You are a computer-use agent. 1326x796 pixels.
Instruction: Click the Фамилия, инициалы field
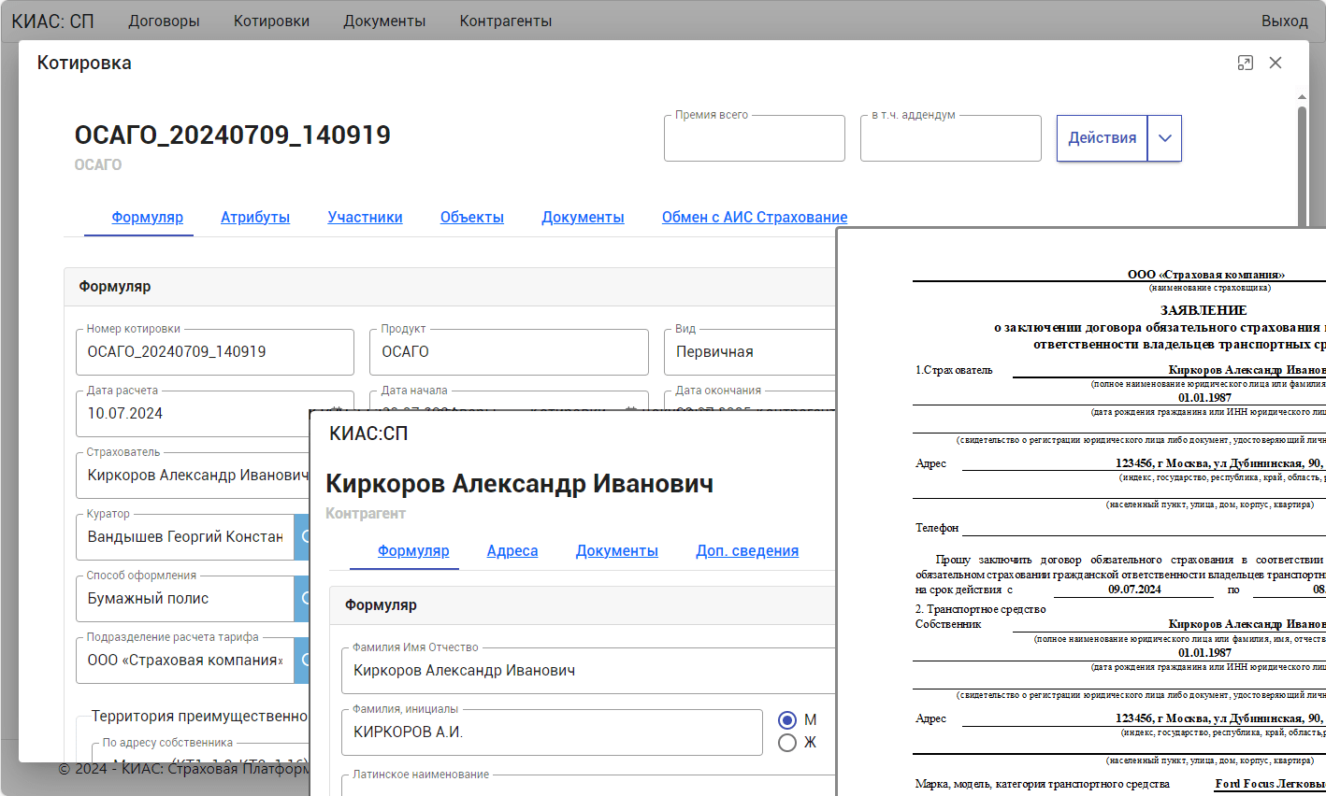tap(552, 732)
